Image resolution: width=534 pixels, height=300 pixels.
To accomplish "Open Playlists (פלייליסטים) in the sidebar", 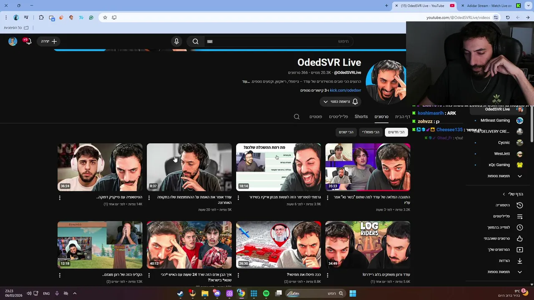I will 499,217.
